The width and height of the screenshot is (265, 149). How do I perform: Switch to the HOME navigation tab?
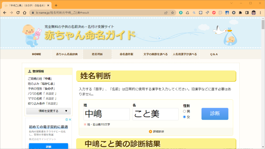point(36,54)
